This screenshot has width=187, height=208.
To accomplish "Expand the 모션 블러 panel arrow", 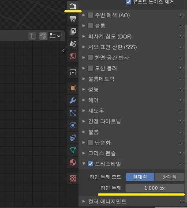I will coord(84,68).
